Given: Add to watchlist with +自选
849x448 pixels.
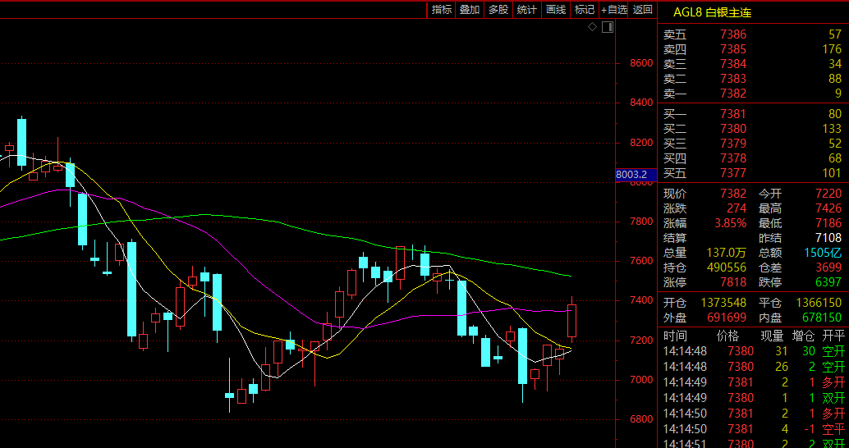Looking at the screenshot, I should [x=613, y=10].
